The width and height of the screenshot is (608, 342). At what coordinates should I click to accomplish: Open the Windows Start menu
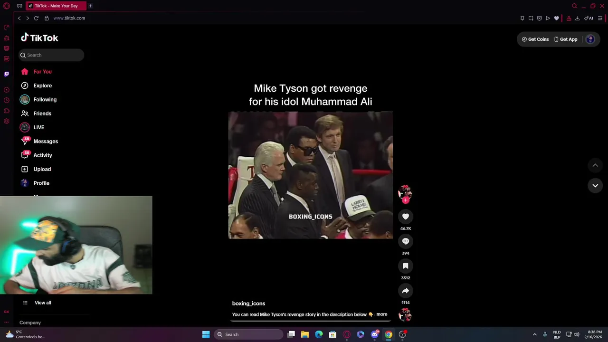206,334
